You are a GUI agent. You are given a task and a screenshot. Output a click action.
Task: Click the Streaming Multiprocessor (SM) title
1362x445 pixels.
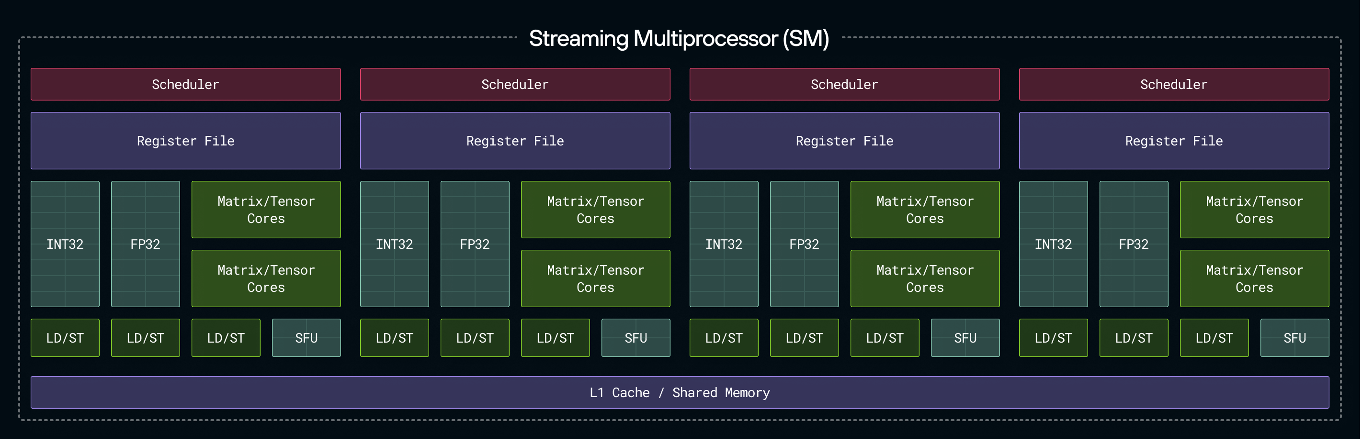coord(679,38)
